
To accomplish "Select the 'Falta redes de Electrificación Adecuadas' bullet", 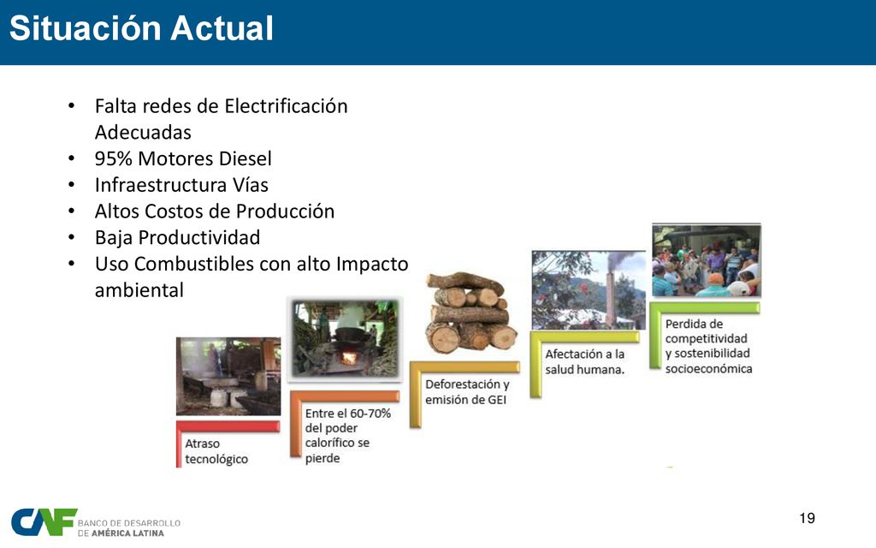I will tap(222, 119).
